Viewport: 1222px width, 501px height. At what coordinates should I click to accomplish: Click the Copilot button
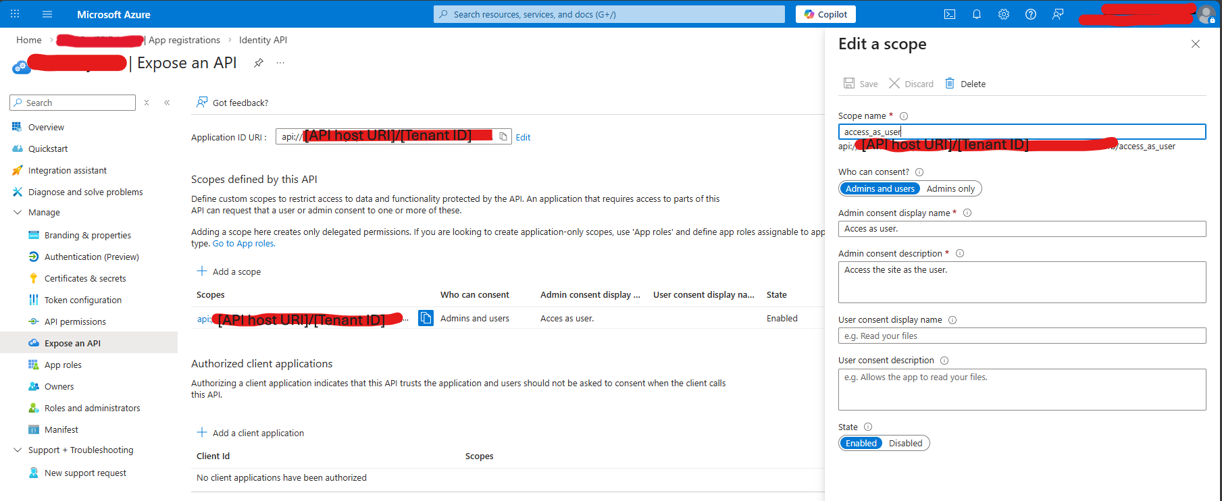(x=825, y=14)
